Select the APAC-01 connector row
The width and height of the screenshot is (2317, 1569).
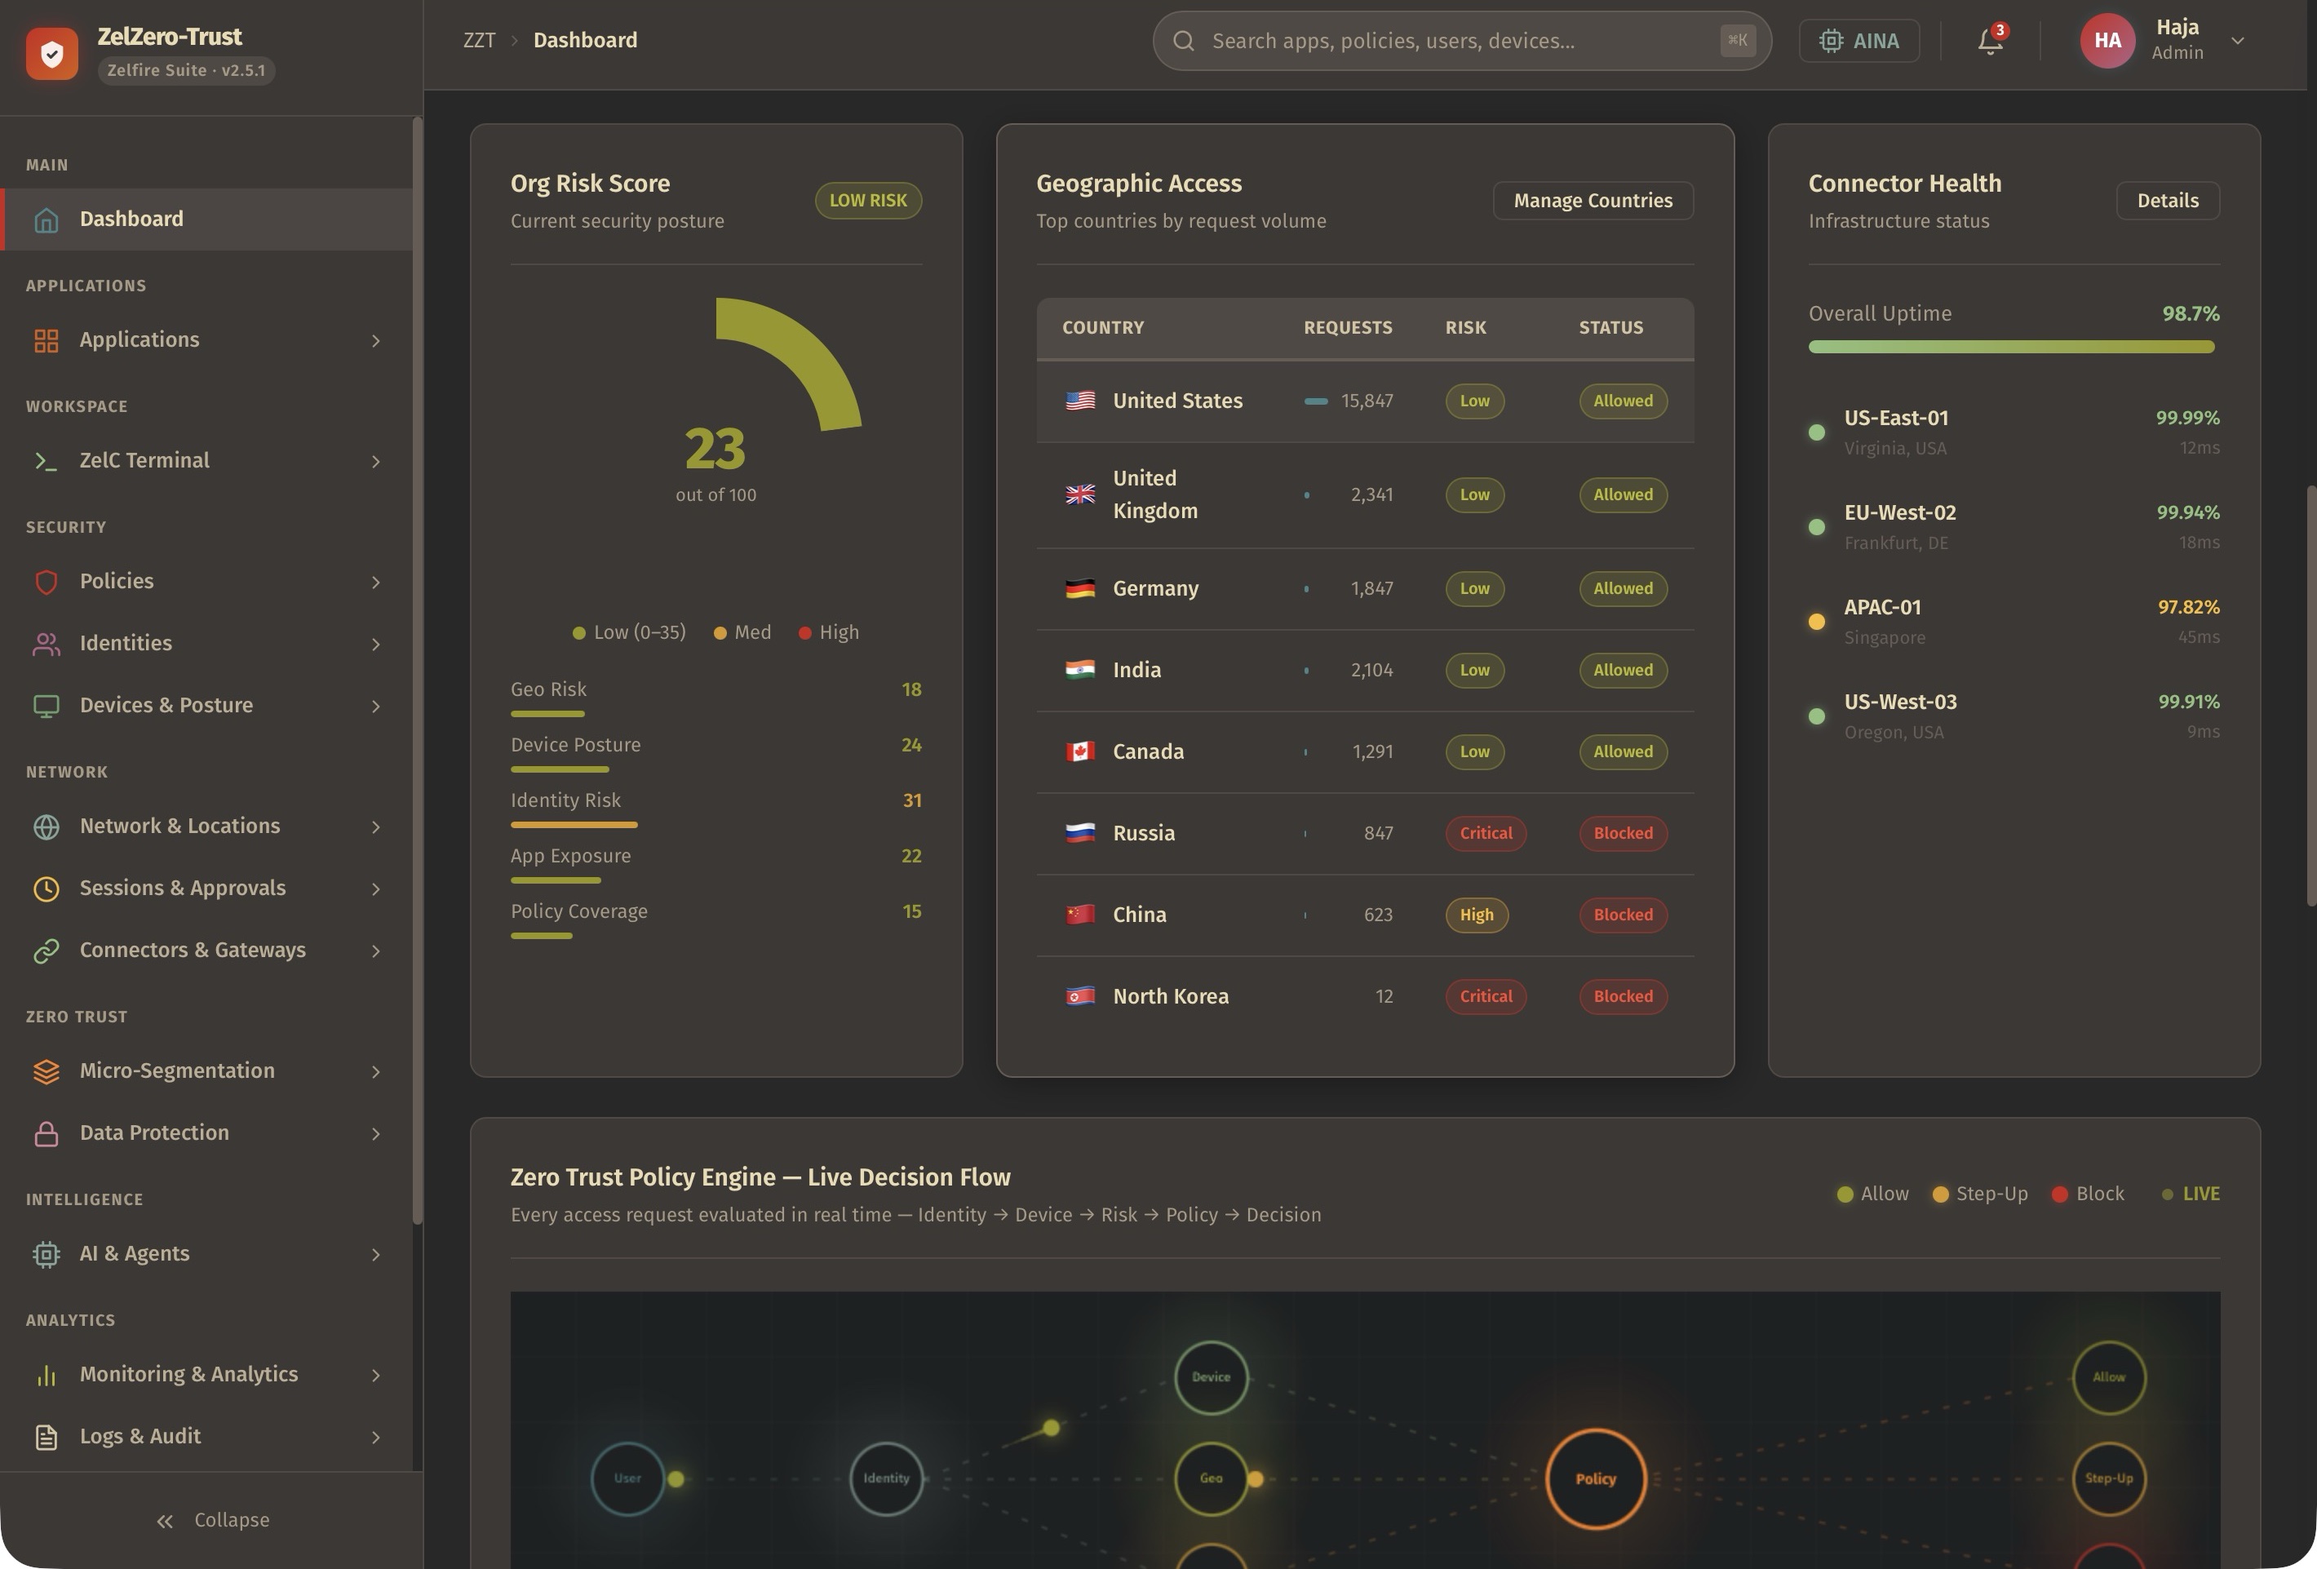[2013, 622]
